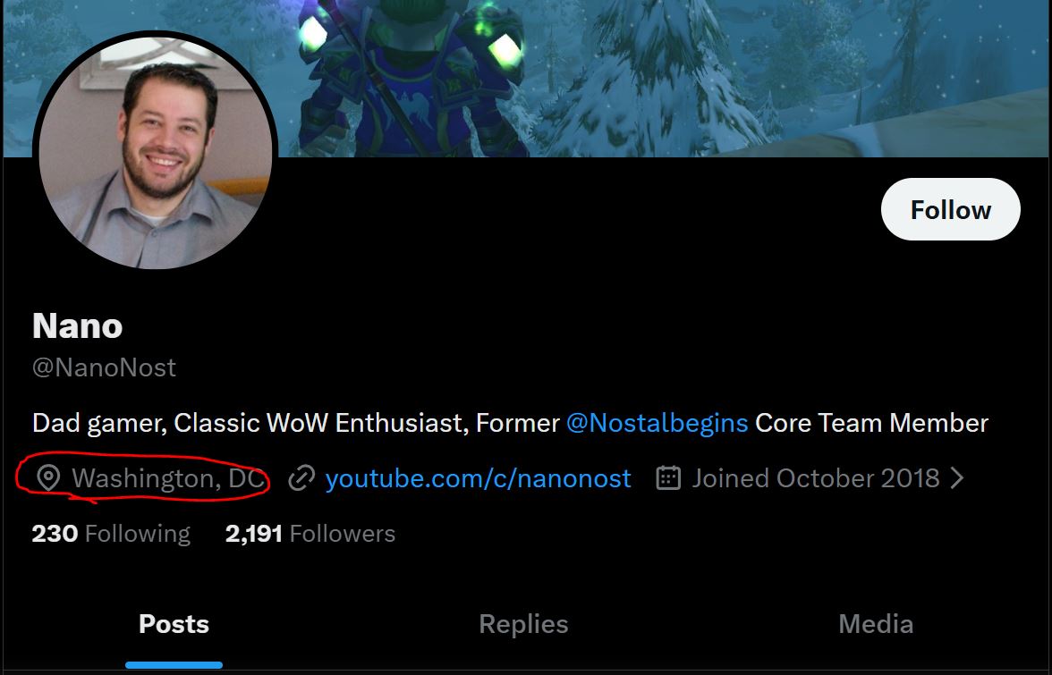View the 2,191 Followers list
The image size is (1052, 675).
coord(310,534)
